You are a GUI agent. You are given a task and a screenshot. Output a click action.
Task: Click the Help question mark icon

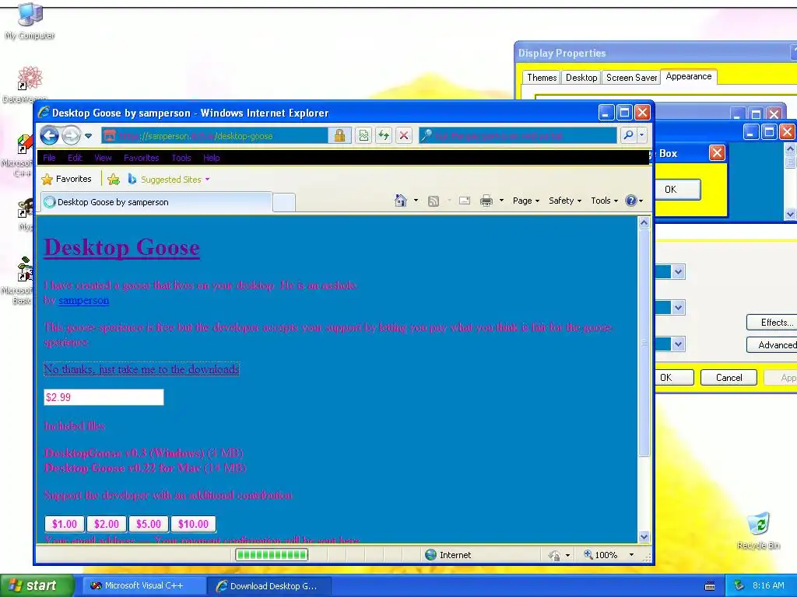(630, 201)
